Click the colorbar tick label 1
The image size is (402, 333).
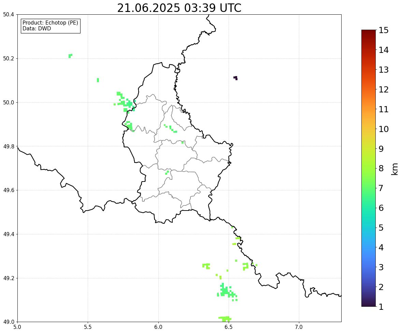(381, 307)
